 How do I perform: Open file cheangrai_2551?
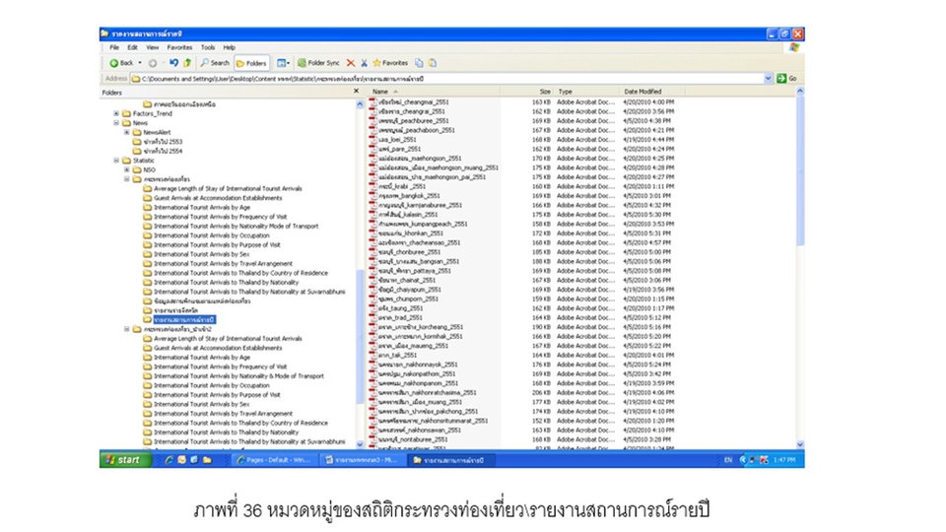(x=412, y=111)
